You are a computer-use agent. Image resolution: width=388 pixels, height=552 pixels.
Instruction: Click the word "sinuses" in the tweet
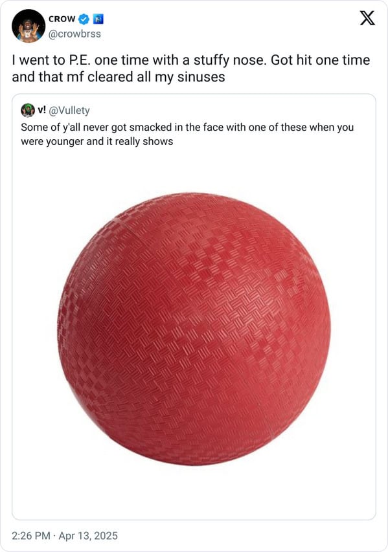[201, 77]
